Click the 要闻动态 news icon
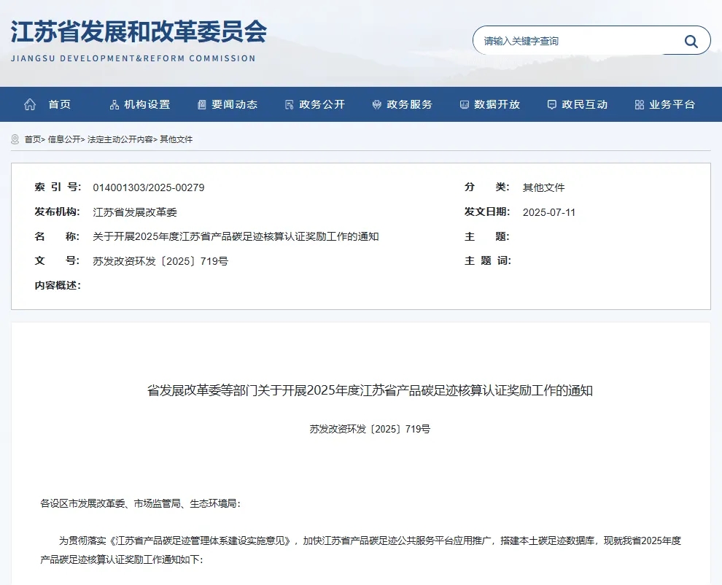Viewport: 722px width, 585px height. click(202, 104)
